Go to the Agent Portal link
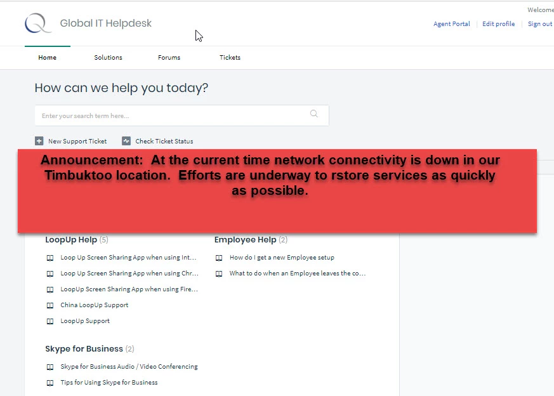 point(452,23)
